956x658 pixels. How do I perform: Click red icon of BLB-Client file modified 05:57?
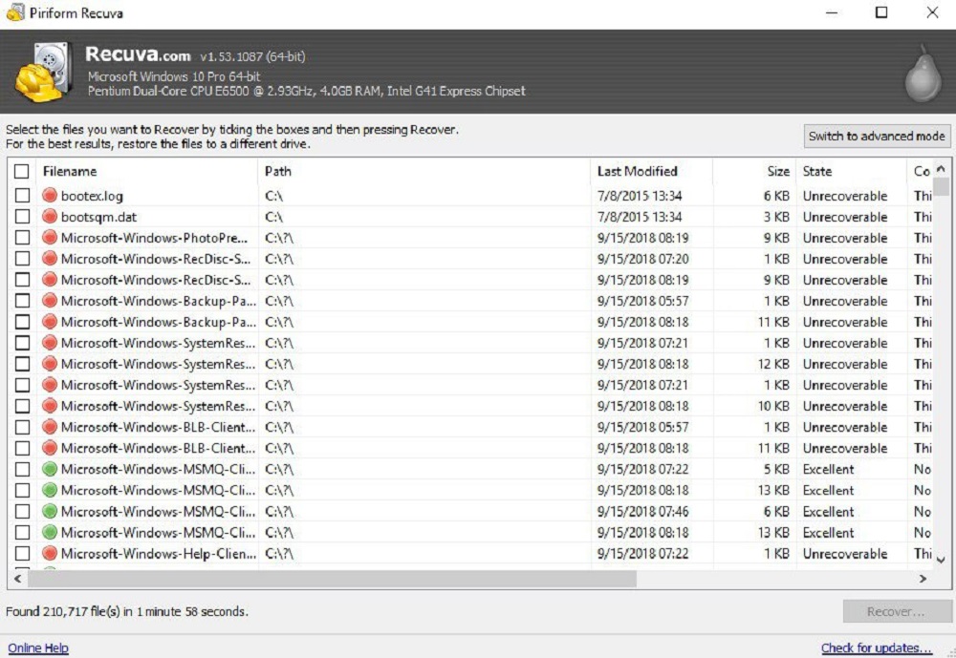click(50, 427)
